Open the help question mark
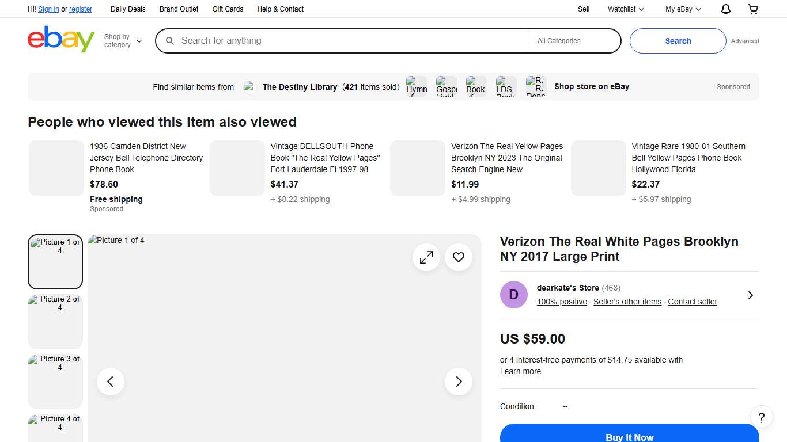The width and height of the screenshot is (787, 442). click(761, 417)
